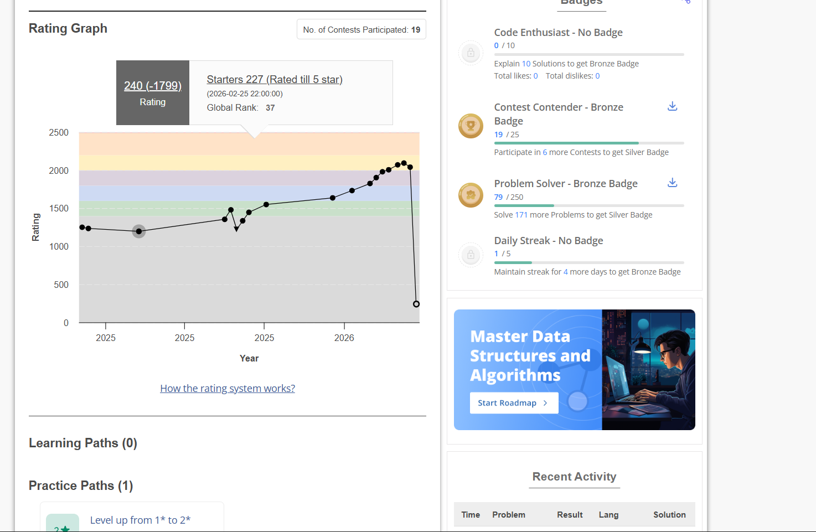Click the Daily Streak progress bar
The height and width of the screenshot is (532, 816).
[589, 262]
